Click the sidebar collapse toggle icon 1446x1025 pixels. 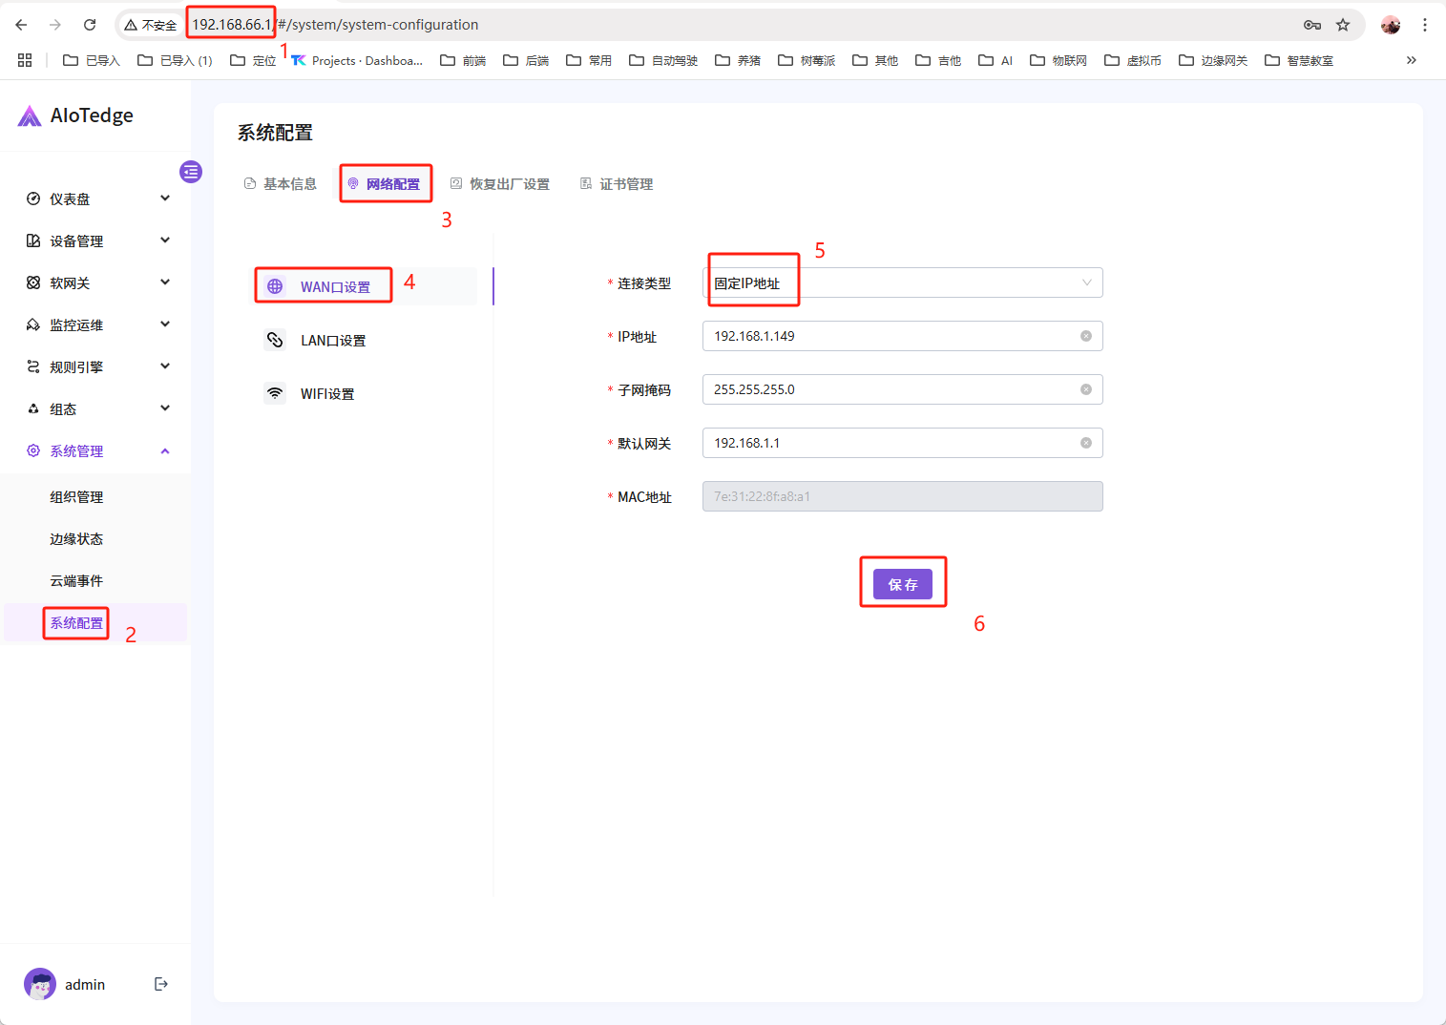[191, 172]
